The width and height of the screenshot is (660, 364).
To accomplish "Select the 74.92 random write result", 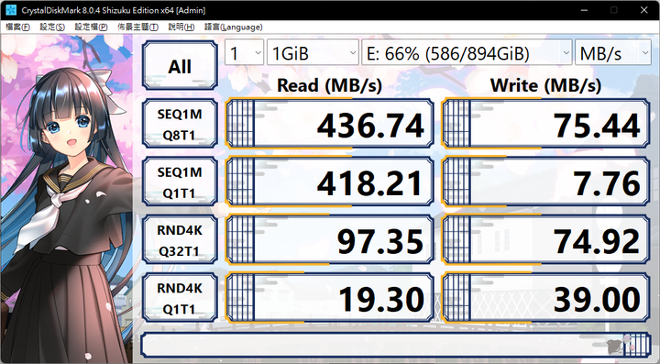I will (x=546, y=240).
